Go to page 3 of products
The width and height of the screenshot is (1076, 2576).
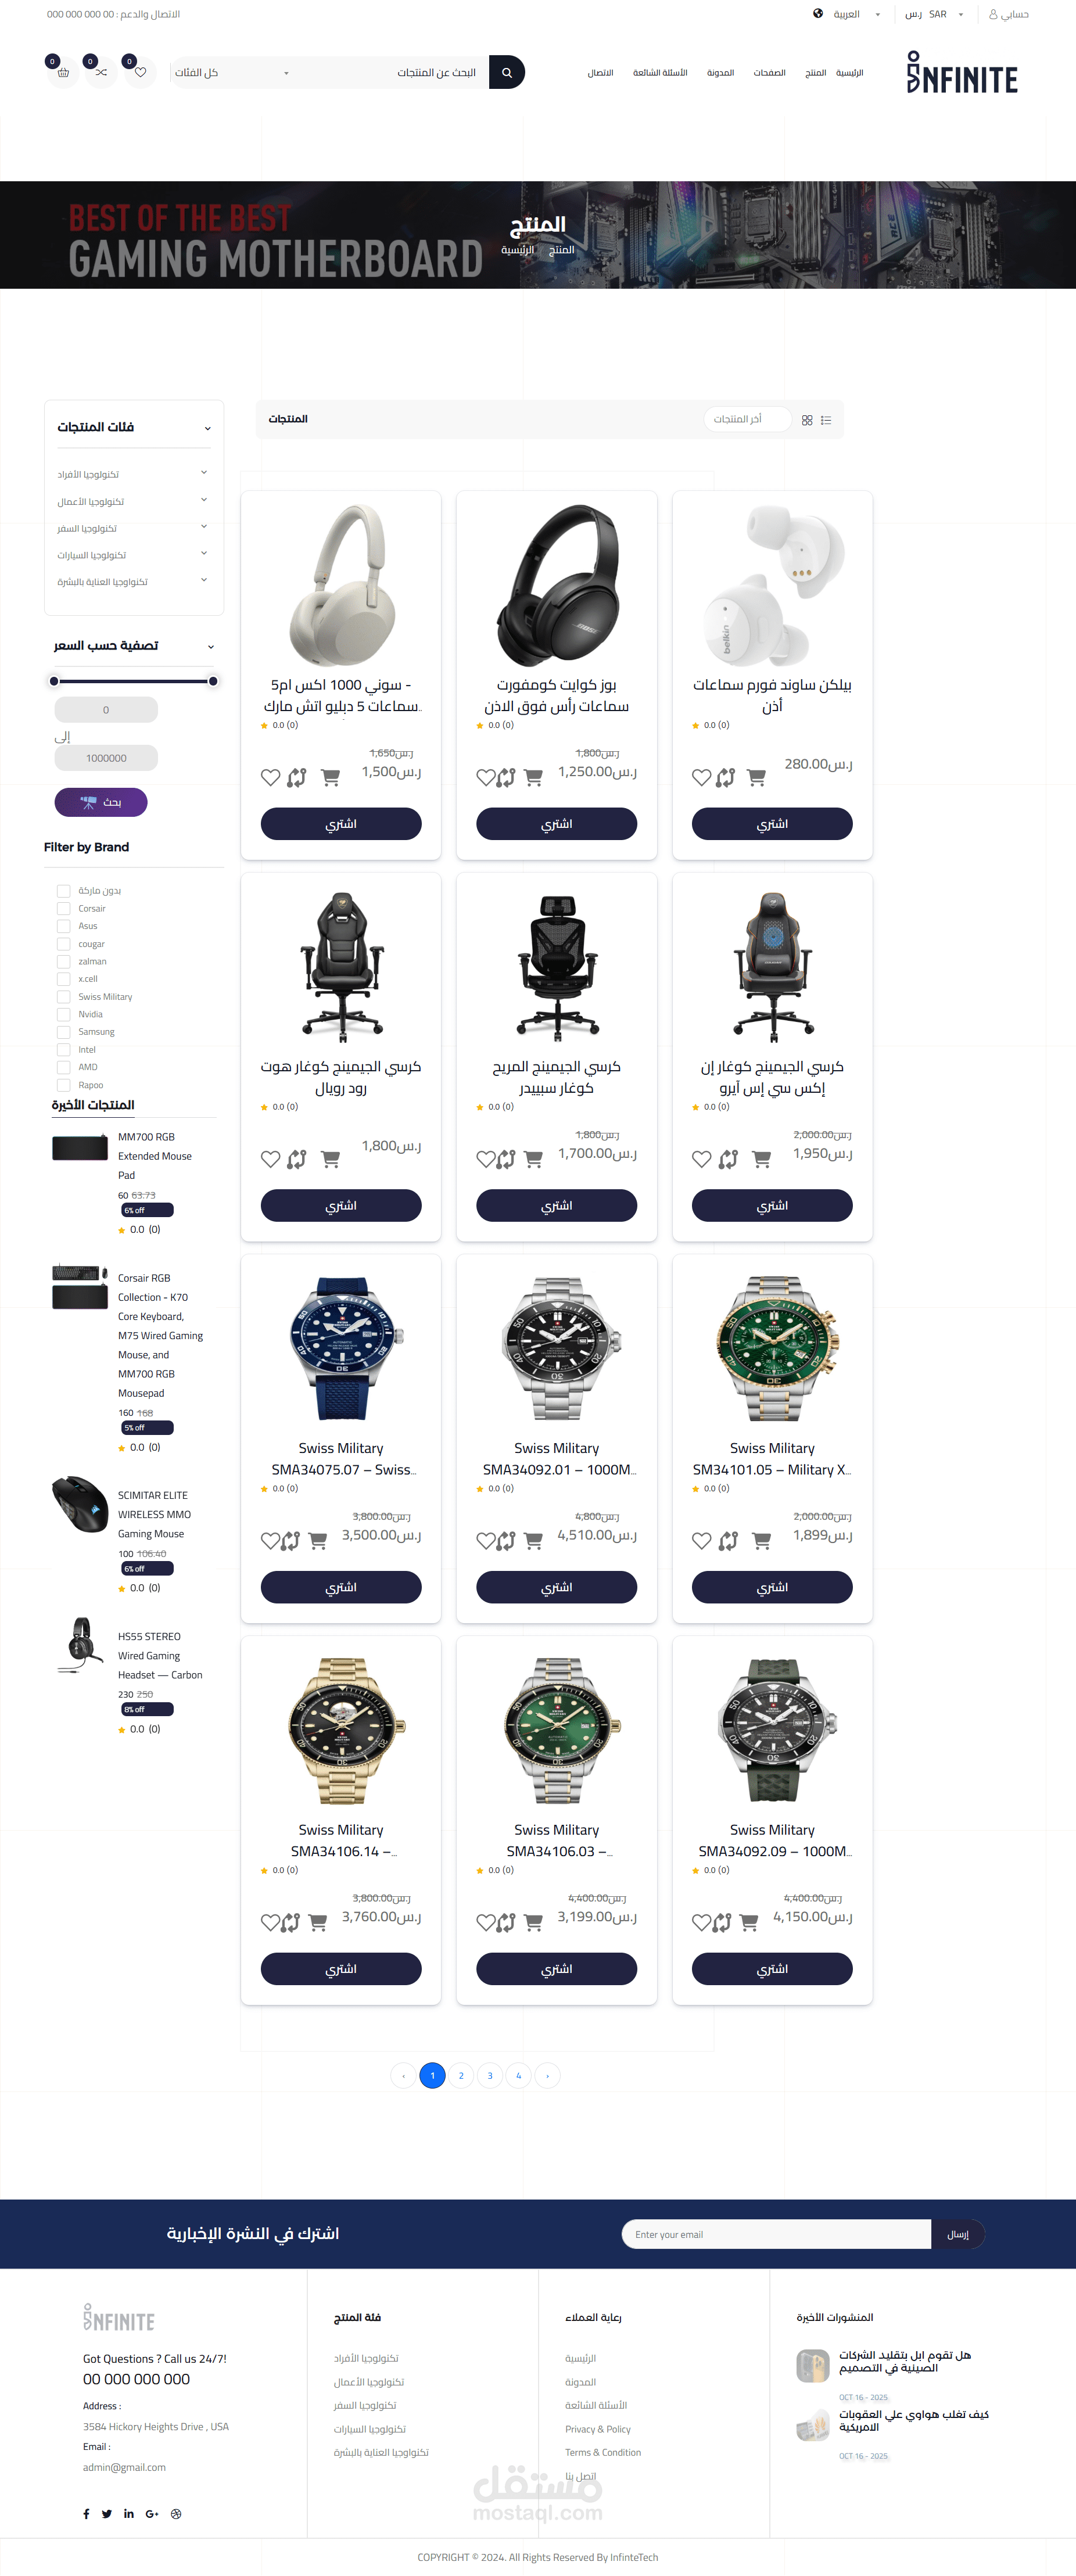pos(490,2075)
